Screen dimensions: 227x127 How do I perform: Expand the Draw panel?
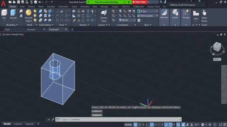[x=63, y=25]
